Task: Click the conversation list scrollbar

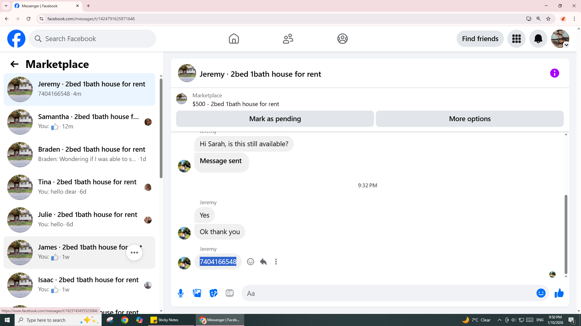Action: (161, 128)
